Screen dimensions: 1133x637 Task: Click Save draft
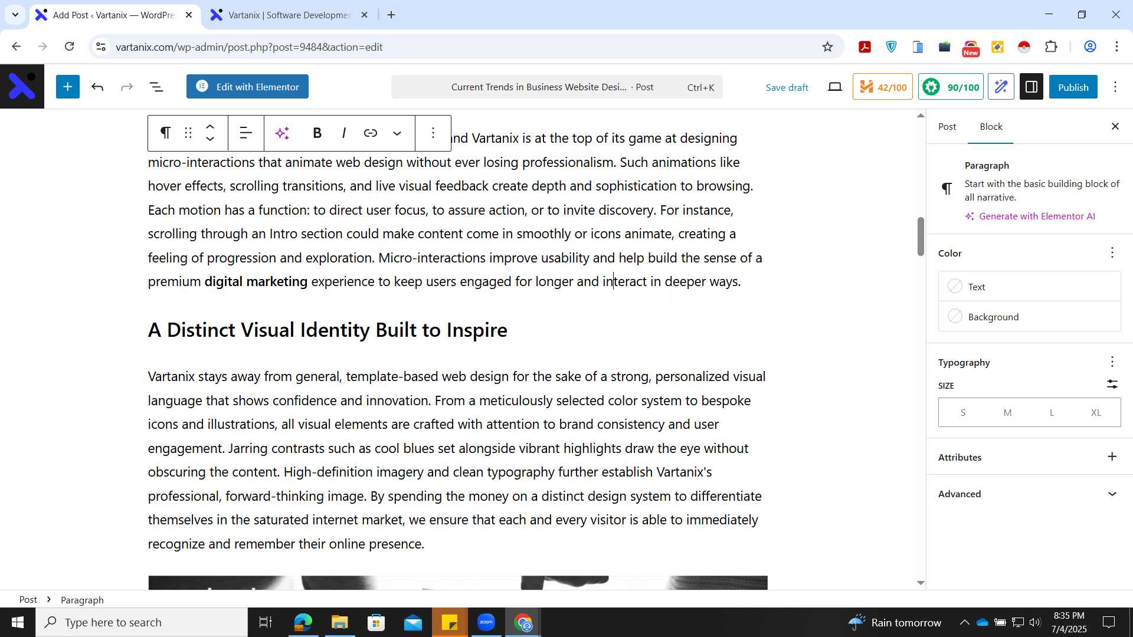click(x=787, y=87)
